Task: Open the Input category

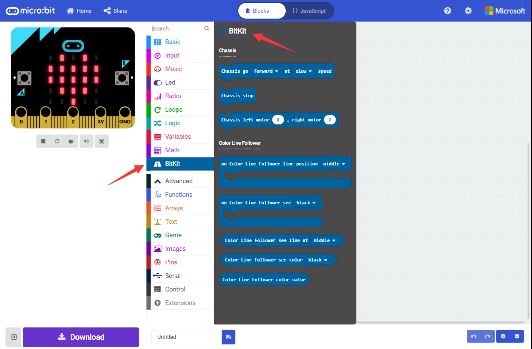Action: [180, 55]
